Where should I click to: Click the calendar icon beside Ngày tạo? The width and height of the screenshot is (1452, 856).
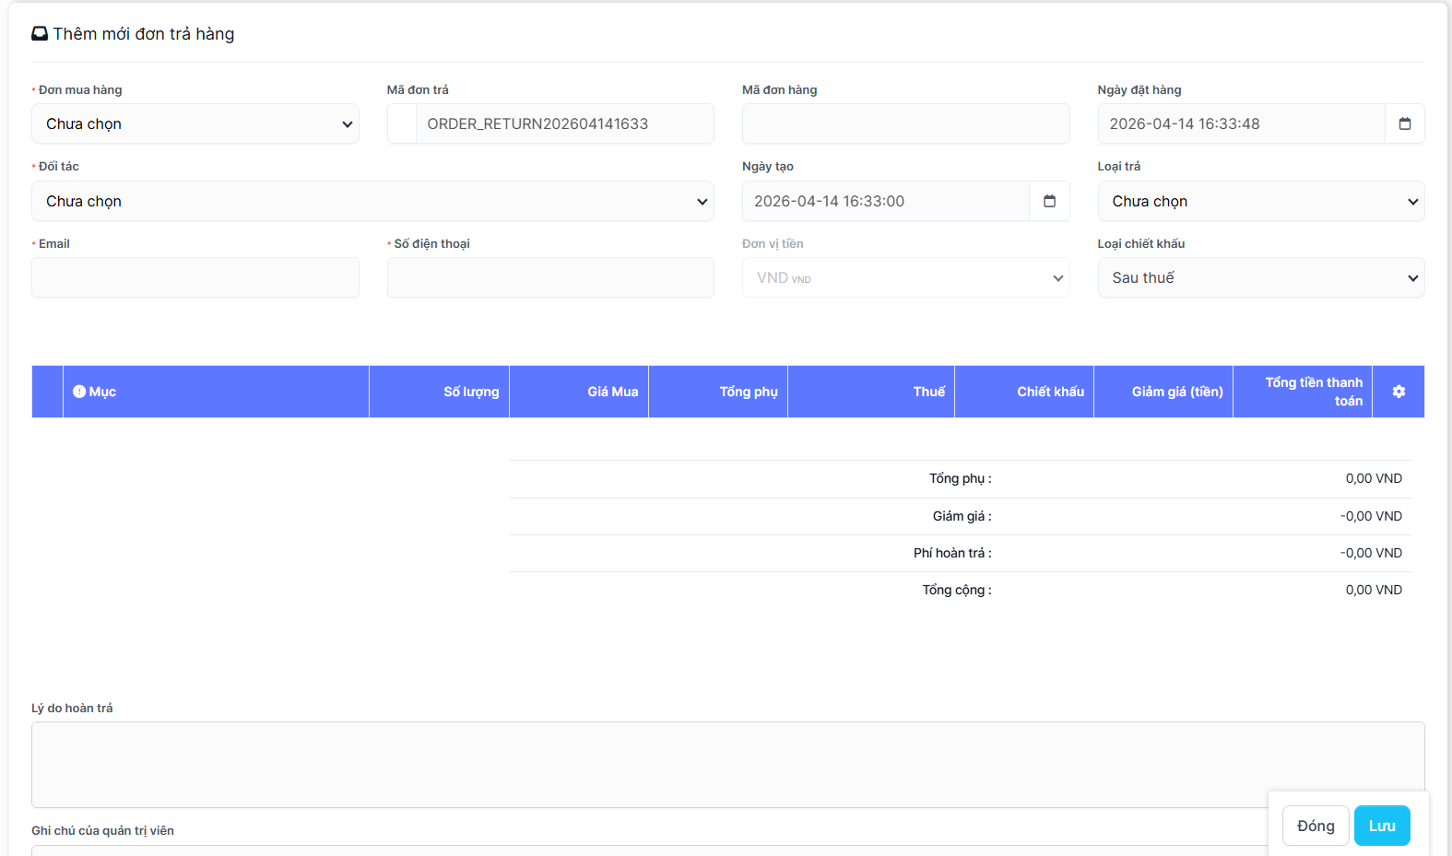pos(1049,201)
